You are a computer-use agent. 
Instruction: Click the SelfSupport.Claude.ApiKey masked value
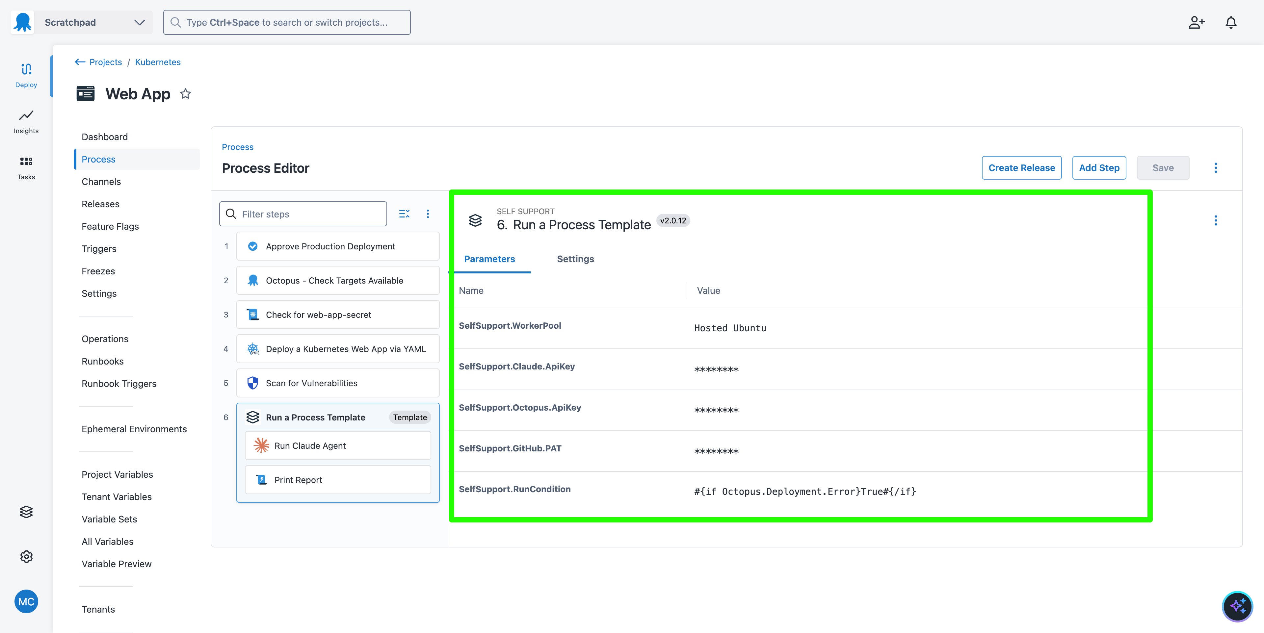pyautogui.click(x=716, y=369)
